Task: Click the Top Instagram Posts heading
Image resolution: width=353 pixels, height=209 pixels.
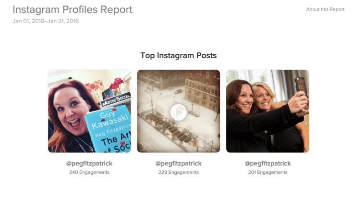Action: click(x=178, y=55)
